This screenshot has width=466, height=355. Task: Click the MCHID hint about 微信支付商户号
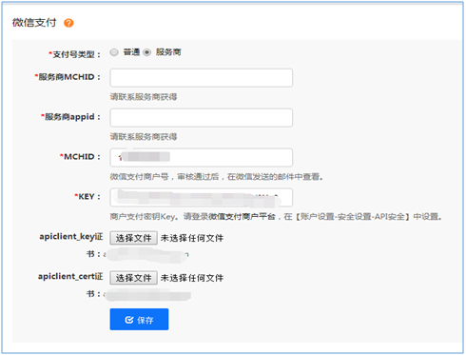(217, 177)
